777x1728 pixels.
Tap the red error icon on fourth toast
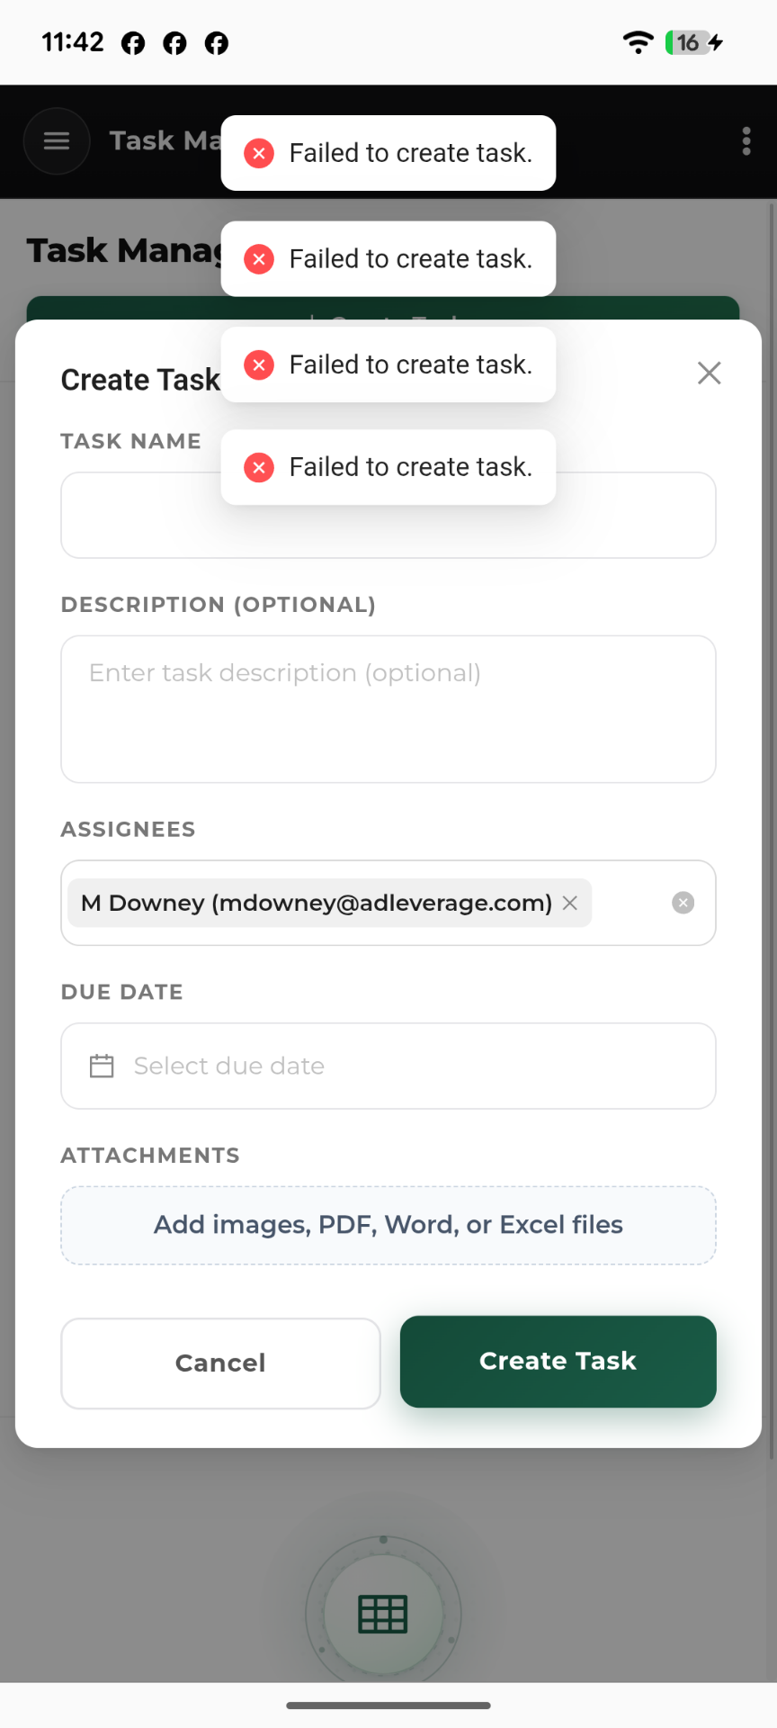click(x=259, y=467)
